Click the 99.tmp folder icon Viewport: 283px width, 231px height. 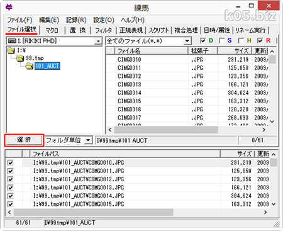point(20,58)
